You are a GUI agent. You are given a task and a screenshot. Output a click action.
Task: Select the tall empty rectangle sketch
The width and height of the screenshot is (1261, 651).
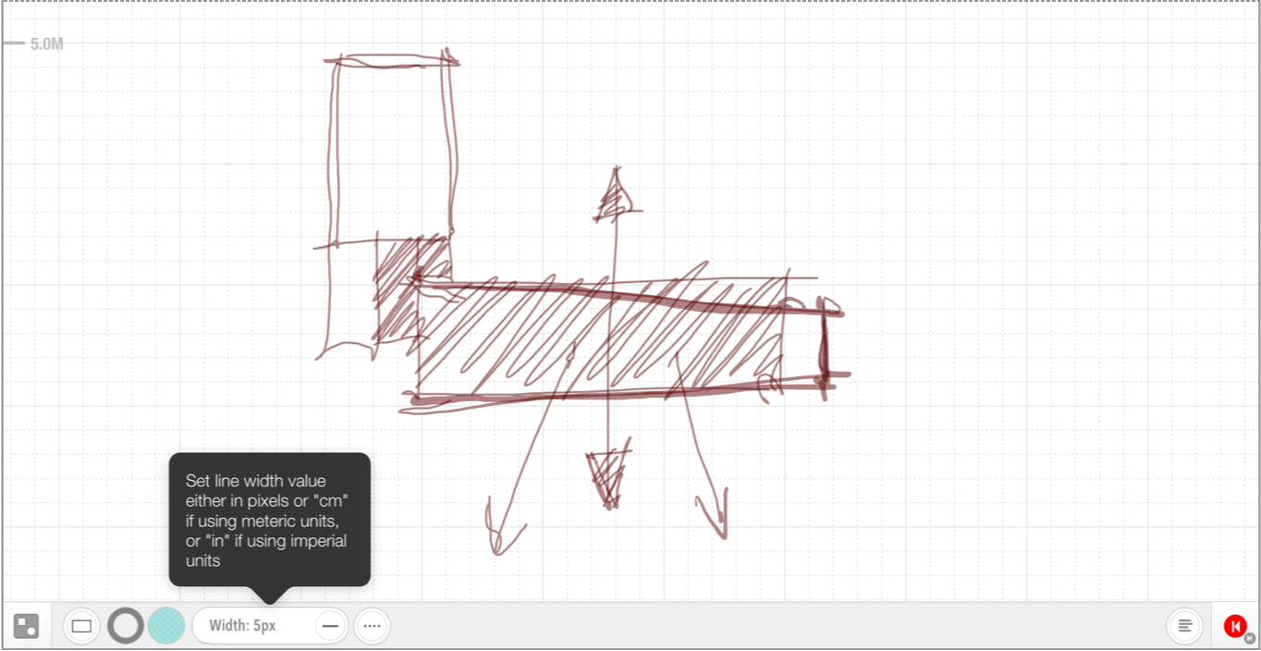(394, 148)
